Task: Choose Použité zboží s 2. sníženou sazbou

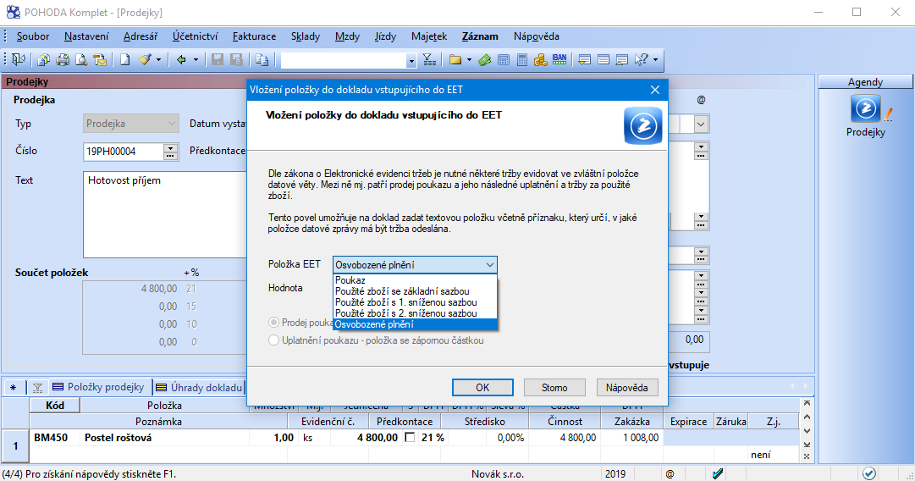Action: 415,313
